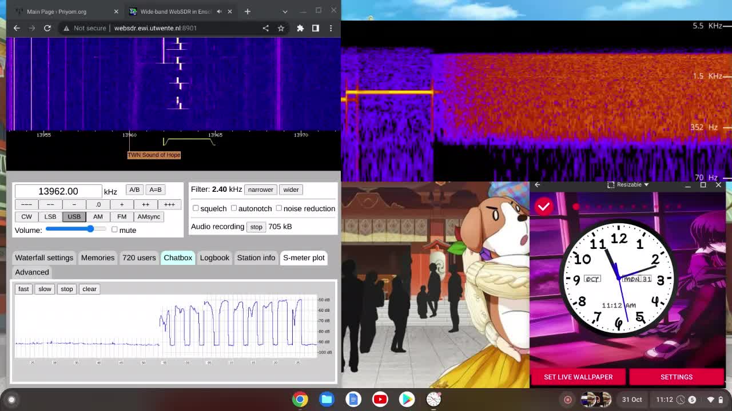
Task: Click the Not secure site warning
Action: [85, 28]
